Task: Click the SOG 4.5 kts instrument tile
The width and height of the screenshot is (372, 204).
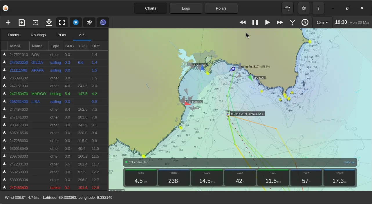Action: 141,178
